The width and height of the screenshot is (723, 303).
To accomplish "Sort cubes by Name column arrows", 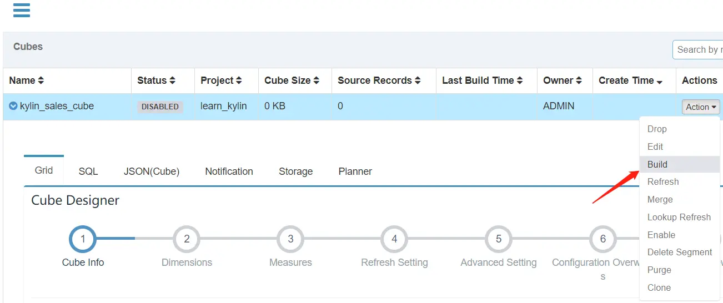I will [x=41, y=81].
